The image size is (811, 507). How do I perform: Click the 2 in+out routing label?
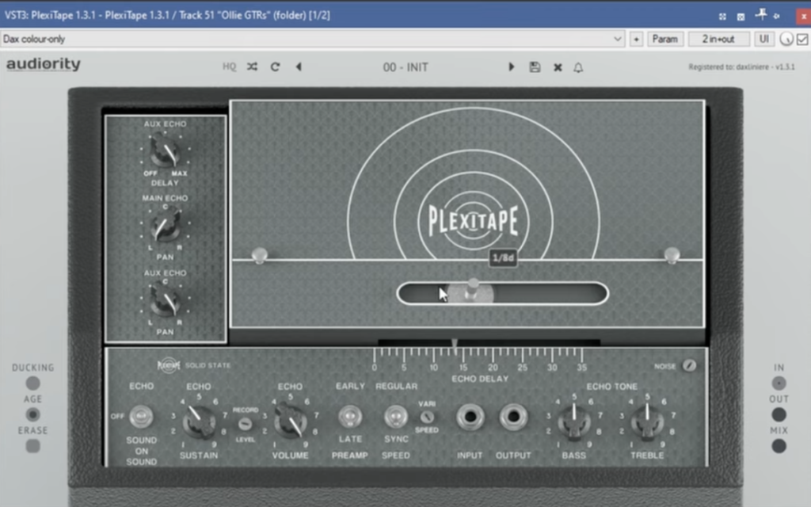714,38
